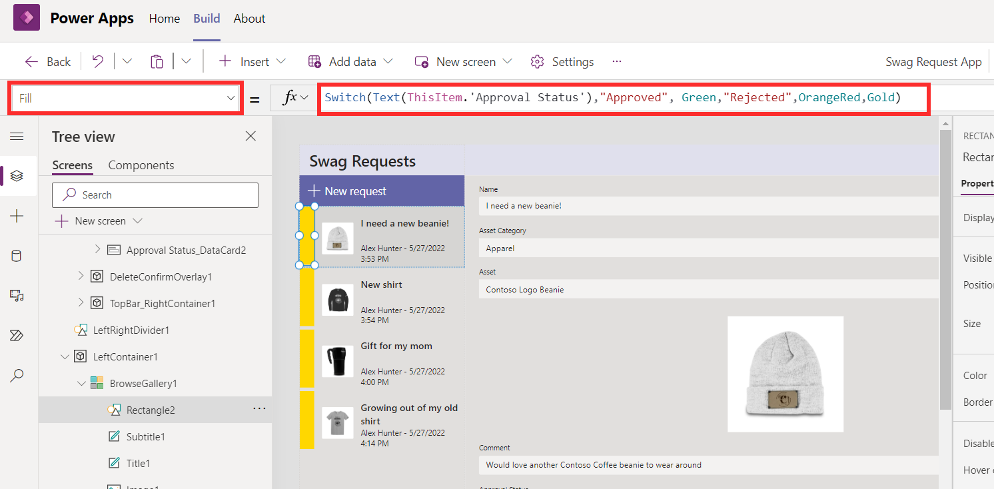Expand the hamburger menu in left rail
The height and width of the screenshot is (489, 994).
(17, 136)
